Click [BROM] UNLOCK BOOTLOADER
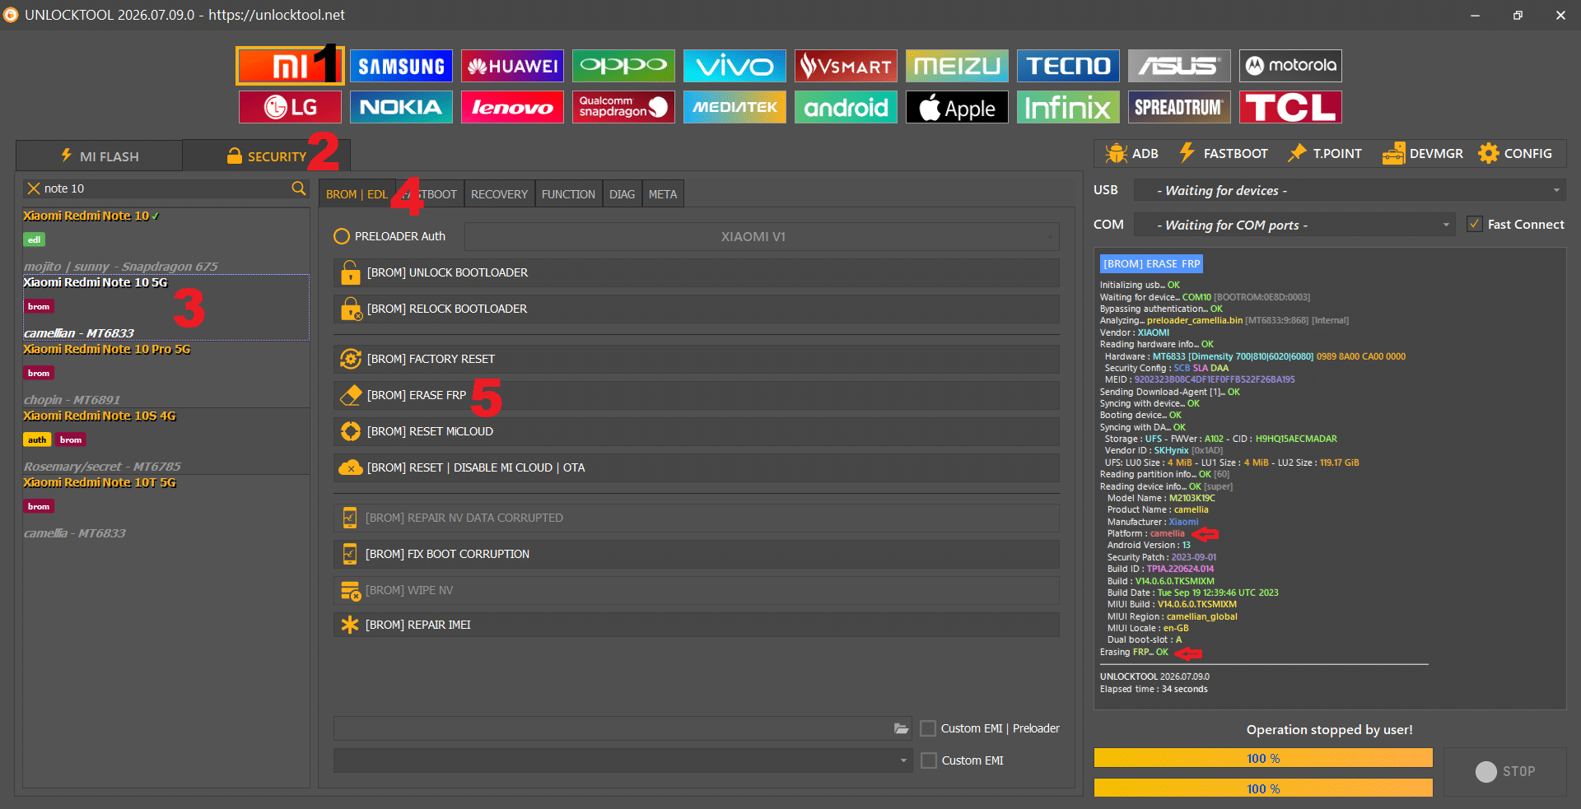The image size is (1581, 809). pyautogui.click(x=696, y=272)
